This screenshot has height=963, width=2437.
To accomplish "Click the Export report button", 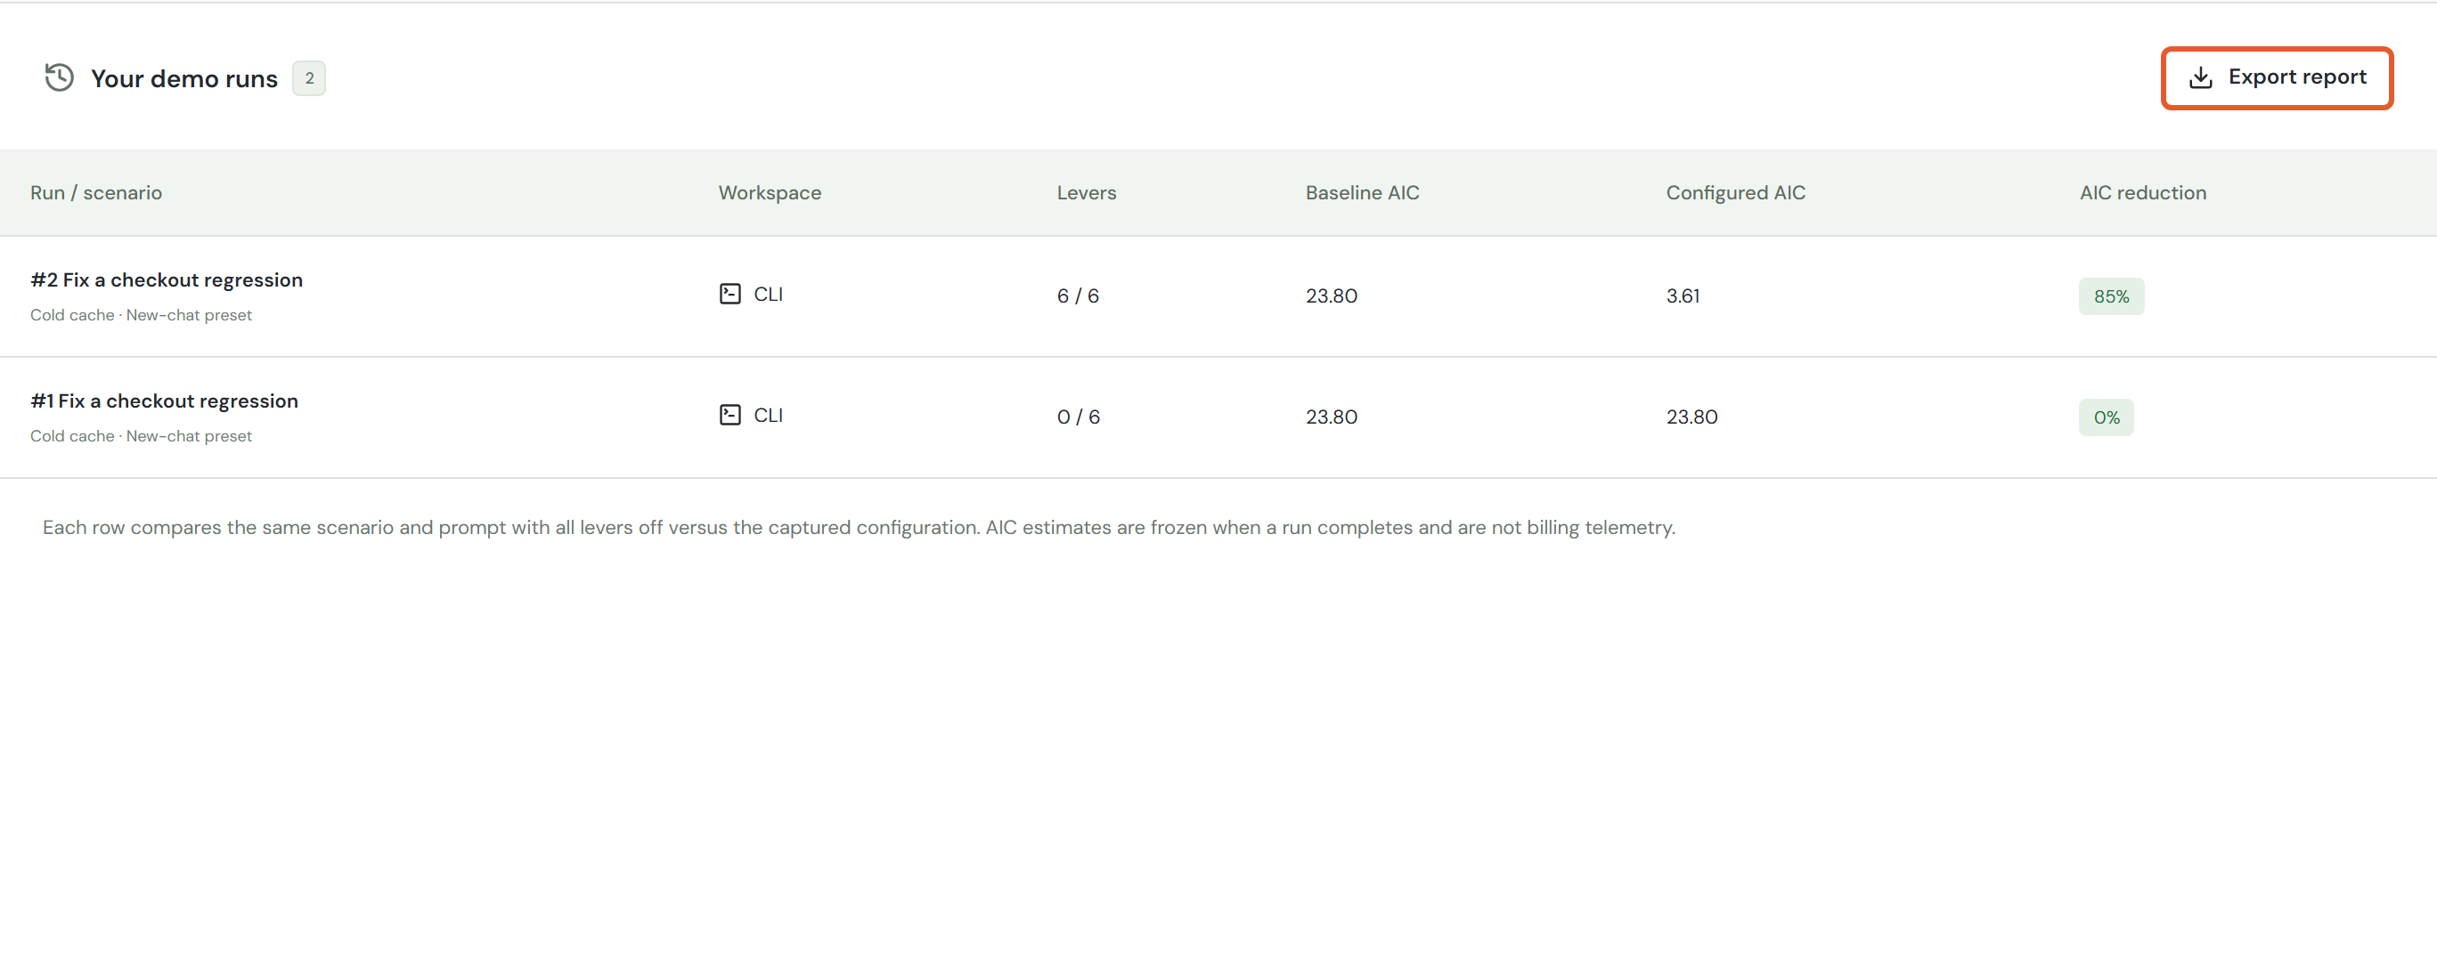I will (2276, 77).
